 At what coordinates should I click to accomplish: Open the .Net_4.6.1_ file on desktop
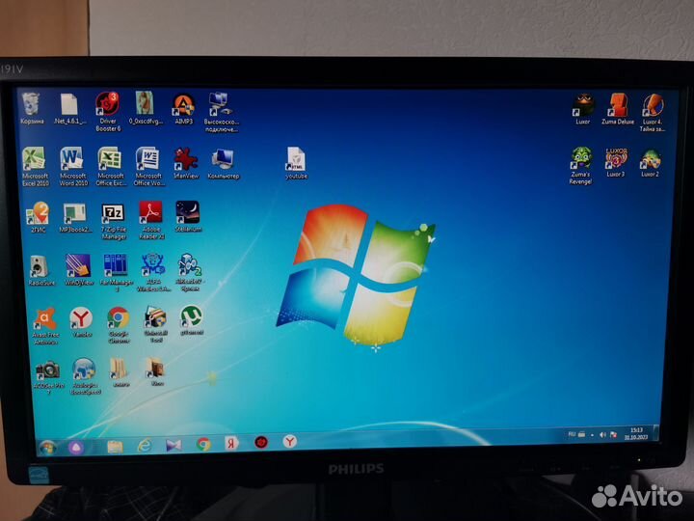pyautogui.click(x=69, y=108)
